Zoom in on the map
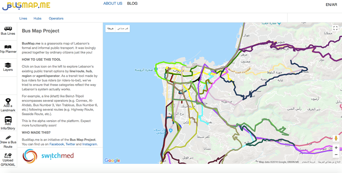Screen dimensions: 342x173 (x=336, y=147)
